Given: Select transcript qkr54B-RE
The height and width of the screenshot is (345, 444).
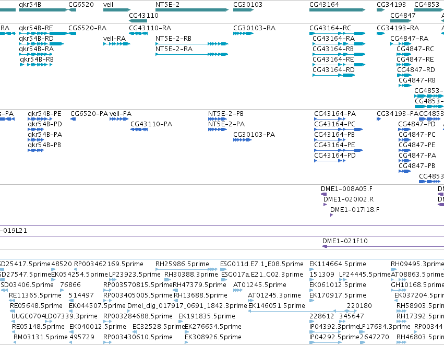Looking at the screenshot, I should click(x=36, y=28).
